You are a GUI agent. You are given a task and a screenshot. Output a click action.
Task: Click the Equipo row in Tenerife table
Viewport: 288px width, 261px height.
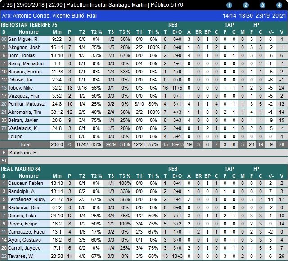16,136
